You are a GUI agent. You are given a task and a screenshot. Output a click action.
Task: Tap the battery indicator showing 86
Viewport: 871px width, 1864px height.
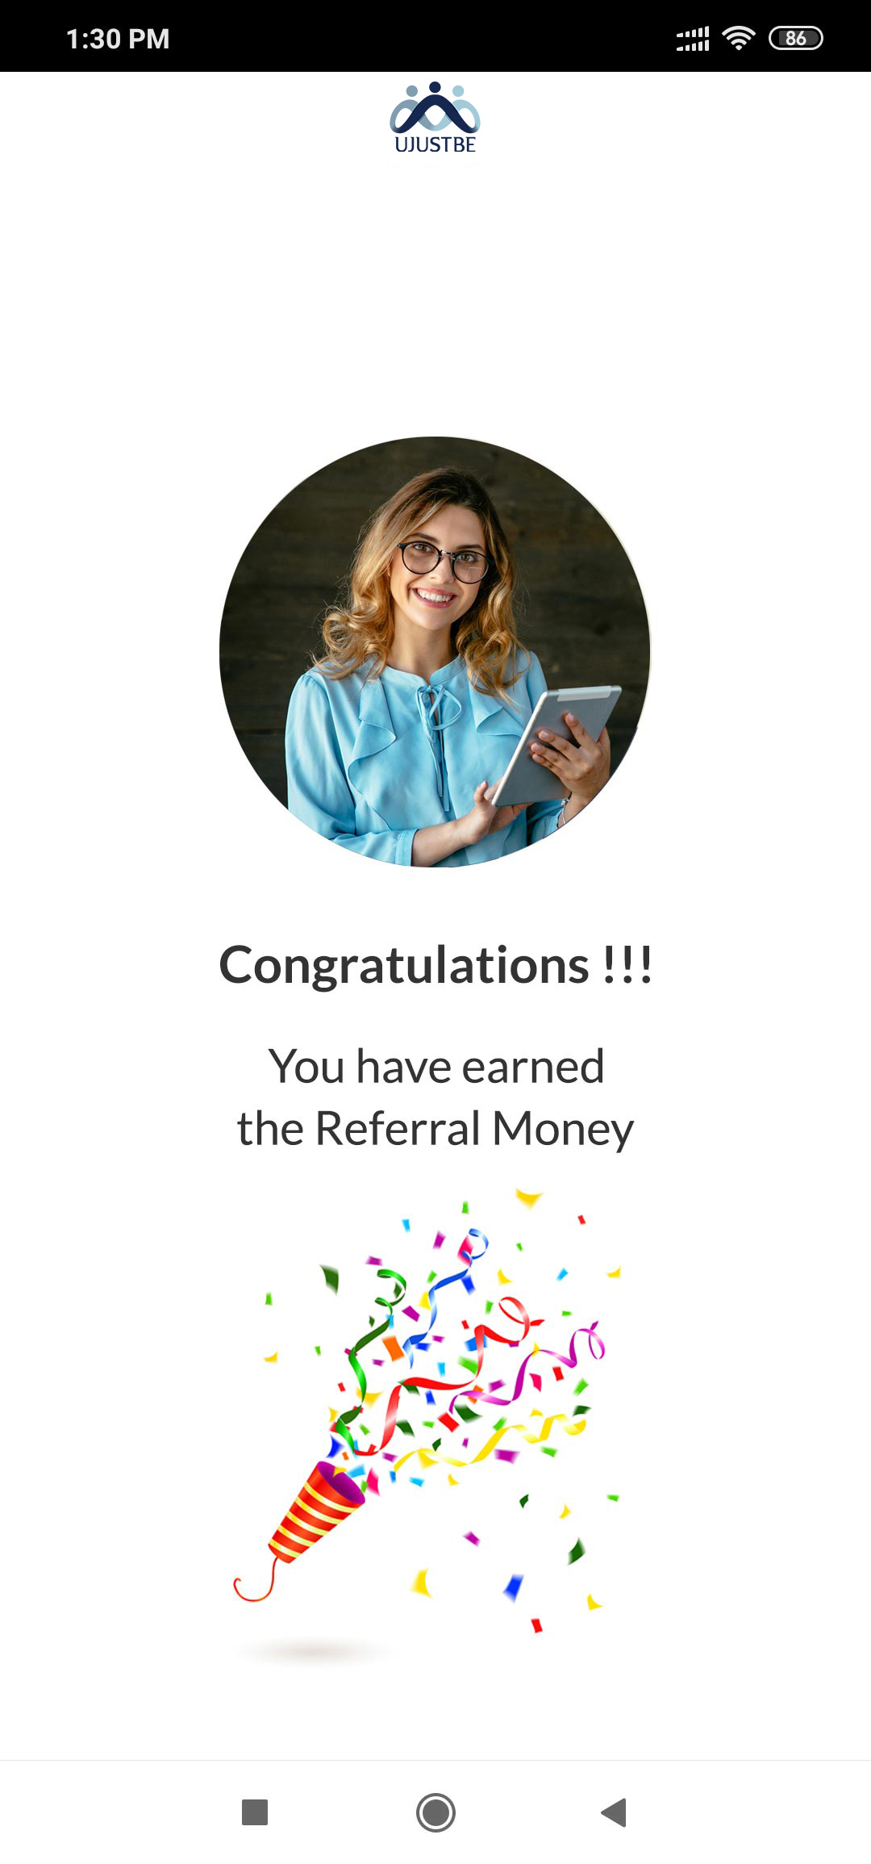796,38
